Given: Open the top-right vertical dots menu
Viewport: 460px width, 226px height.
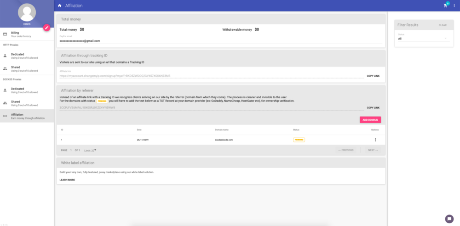Looking at the screenshot, I should [454, 6].
